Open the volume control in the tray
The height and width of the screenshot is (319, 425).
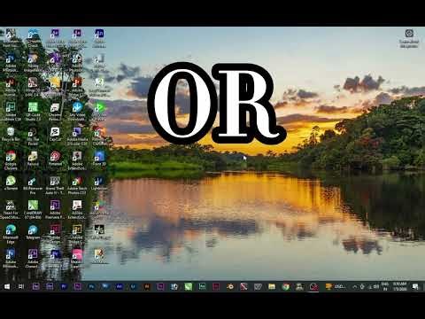click(x=376, y=286)
